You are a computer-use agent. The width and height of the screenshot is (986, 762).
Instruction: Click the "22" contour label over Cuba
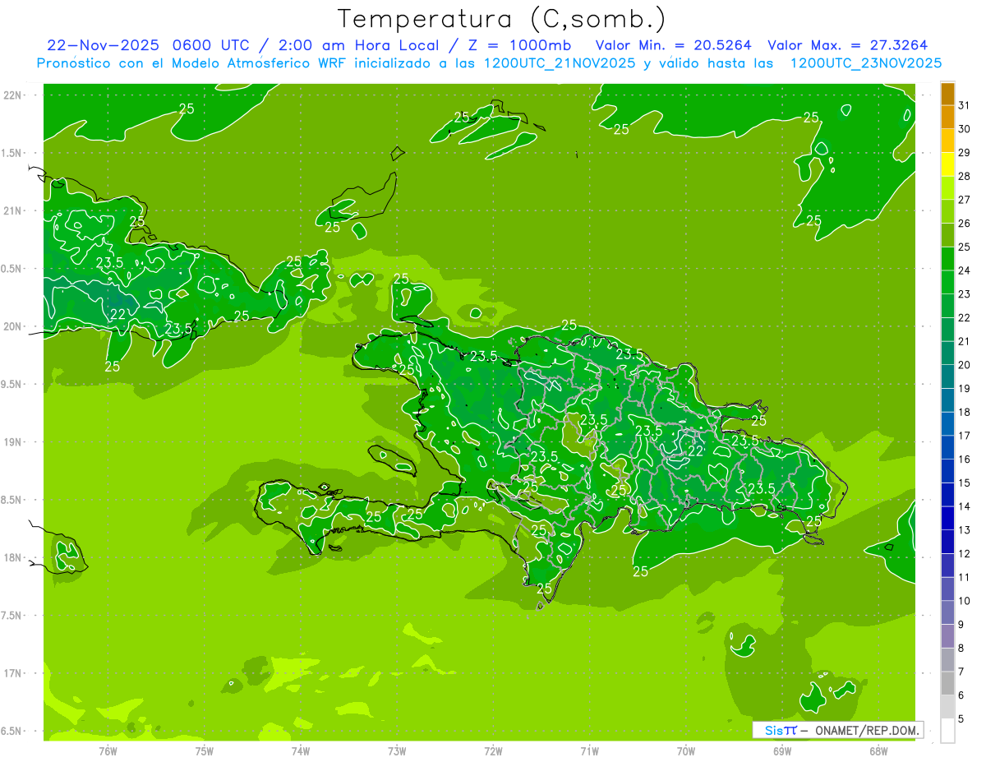click(117, 314)
